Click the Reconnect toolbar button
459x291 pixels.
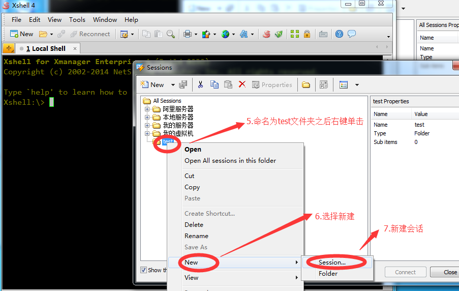[x=90, y=34]
